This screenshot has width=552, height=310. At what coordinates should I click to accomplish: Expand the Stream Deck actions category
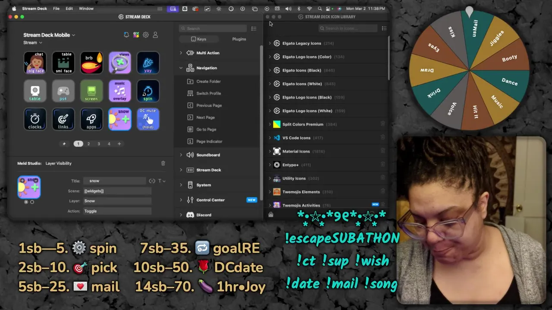(181, 170)
